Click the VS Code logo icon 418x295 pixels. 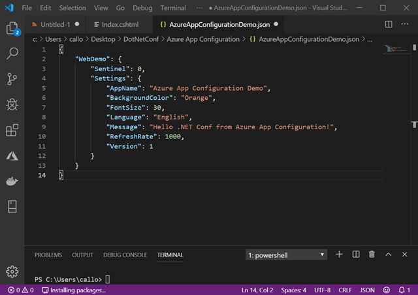(x=9, y=8)
